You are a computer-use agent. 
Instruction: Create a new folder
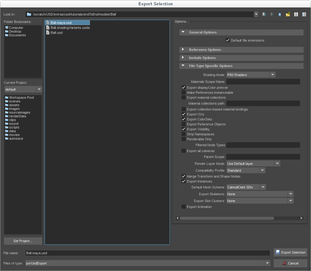288,14
